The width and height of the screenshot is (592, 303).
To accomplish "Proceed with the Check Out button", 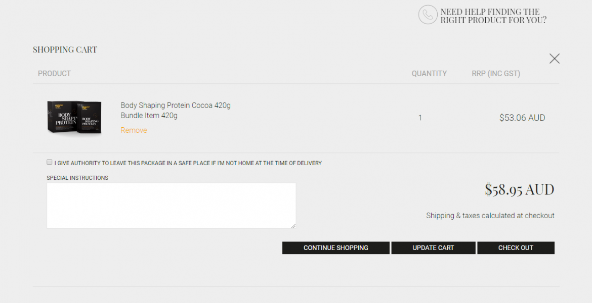I will (x=516, y=248).
